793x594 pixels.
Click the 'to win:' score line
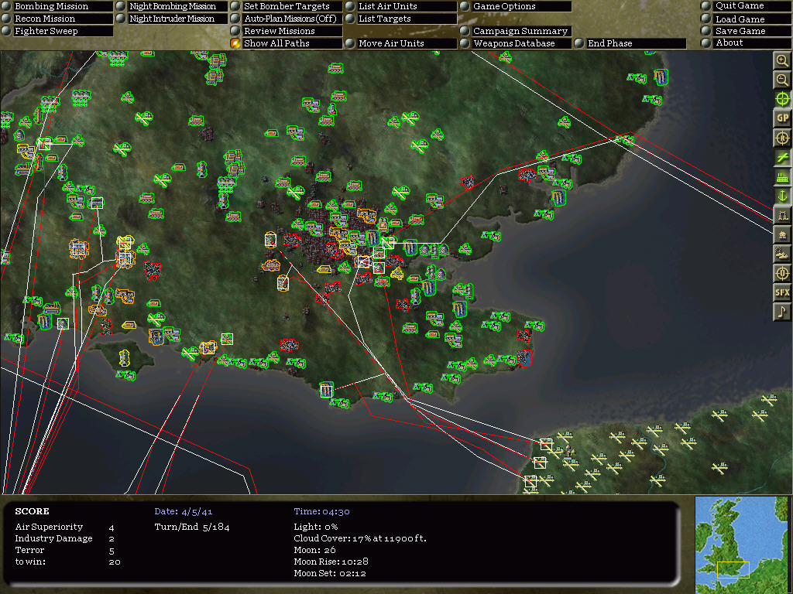(68, 562)
